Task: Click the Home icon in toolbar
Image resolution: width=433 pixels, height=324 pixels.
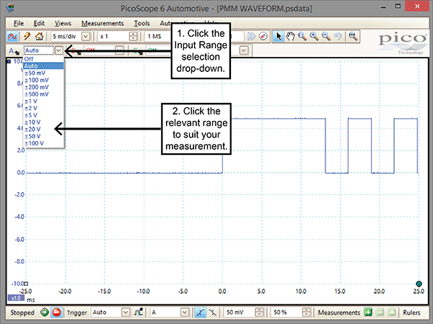Action: click(x=40, y=37)
